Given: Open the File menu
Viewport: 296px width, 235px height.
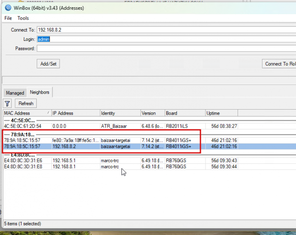Looking at the screenshot, I should (x=8, y=18).
